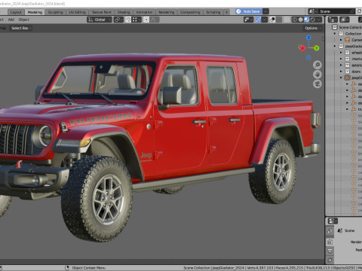The width and height of the screenshot is (362, 271).
Task: Select rendered viewport shading
Action: tap(313, 20)
